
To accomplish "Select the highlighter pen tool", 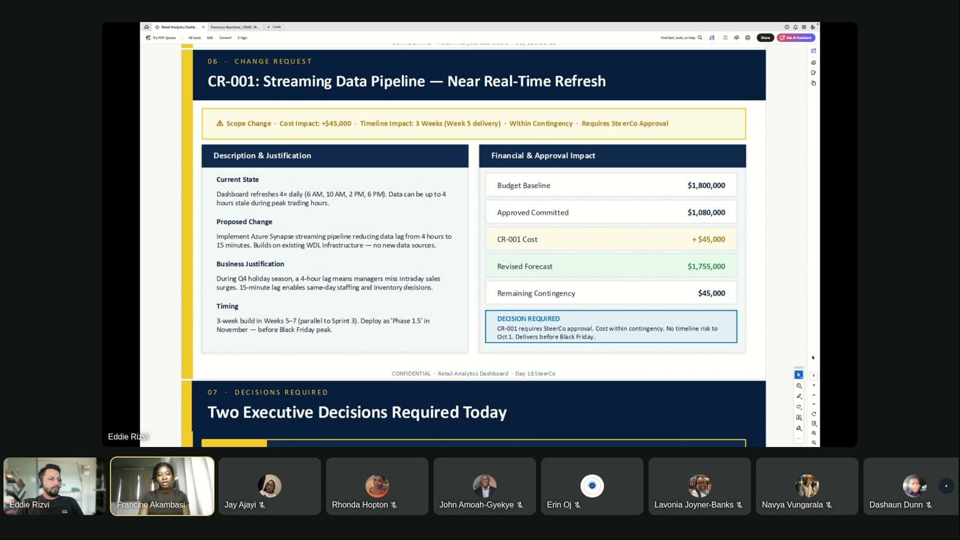I will click(x=799, y=396).
